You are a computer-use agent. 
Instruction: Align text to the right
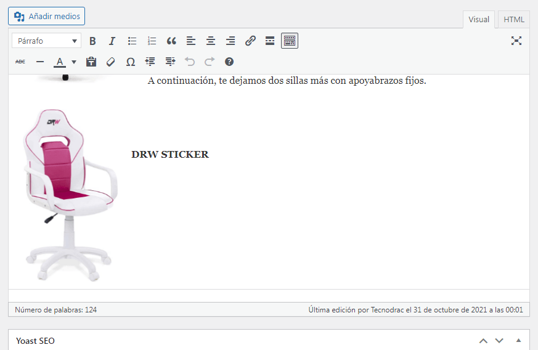230,41
